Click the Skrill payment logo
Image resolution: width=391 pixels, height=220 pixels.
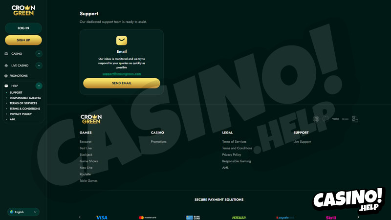[331, 218]
